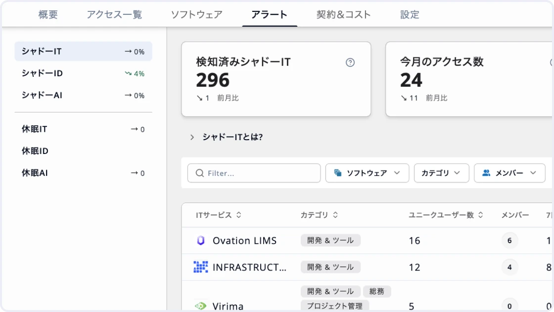Open the 概要 tab
Viewport: 554px width, 312px height.
[47, 14]
